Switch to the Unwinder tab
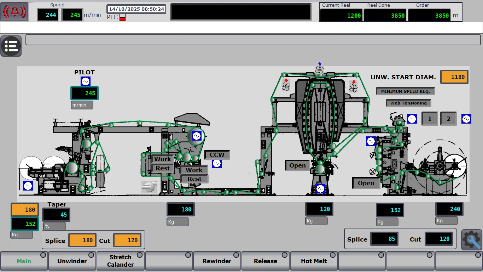This screenshot has width=483, height=272. 72,261
